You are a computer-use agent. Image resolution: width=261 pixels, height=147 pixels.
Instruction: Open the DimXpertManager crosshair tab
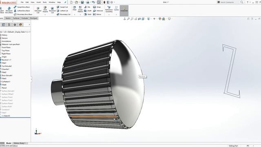coord(15,24)
